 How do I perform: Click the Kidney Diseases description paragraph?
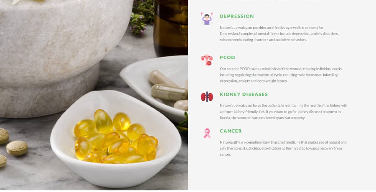[284, 112]
